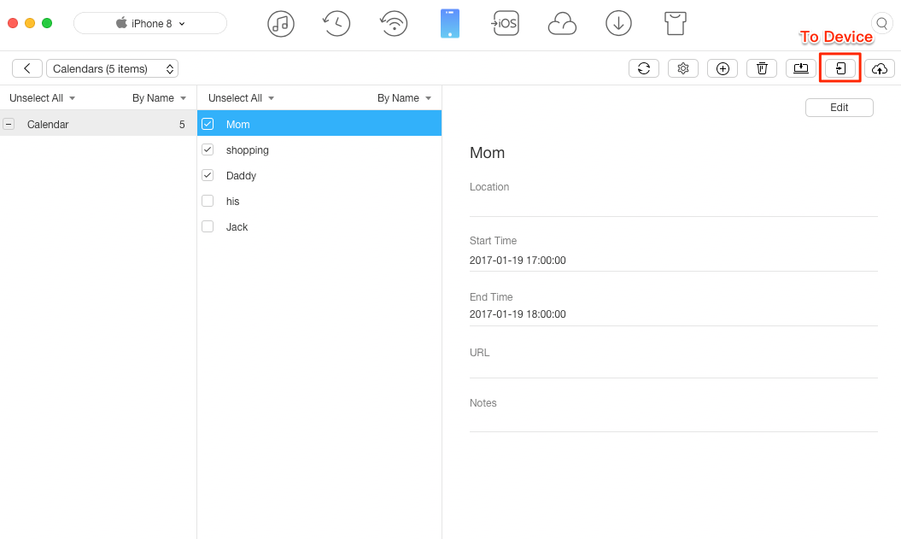Open the Move to iOS icon

(x=505, y=24)
